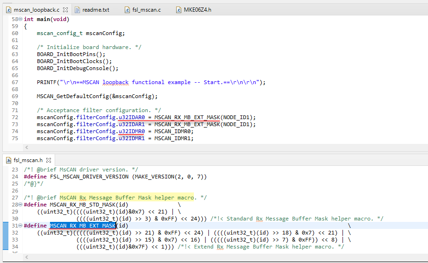Image resolution: width=428 pixels, height=263 pixels.
Task: Close the mscan_loopback.c editor tab
Action: click(x=65, y=10)
